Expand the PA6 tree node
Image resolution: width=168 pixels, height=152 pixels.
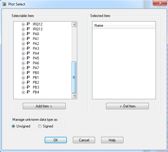pyautogui.click(x=23, y=63)
